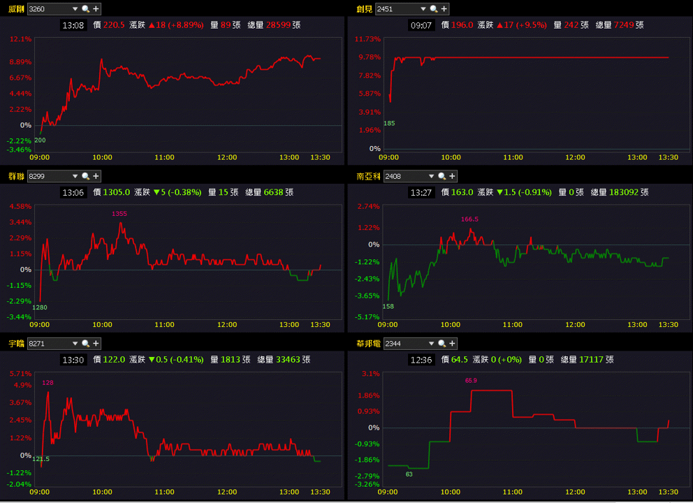Viewport: 693px width, 503px height.
Task: Click the high price marker 1355
Action: 119,214
